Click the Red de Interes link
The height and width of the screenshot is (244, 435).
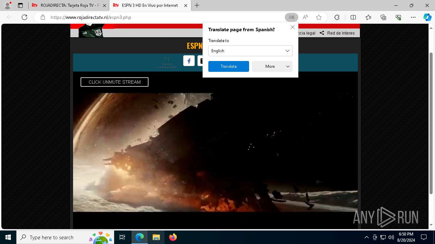[x=341, y=33]
